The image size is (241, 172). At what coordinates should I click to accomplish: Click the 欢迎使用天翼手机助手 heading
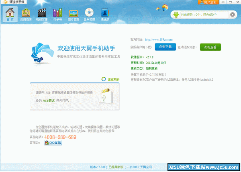click(x=86, y=48)
